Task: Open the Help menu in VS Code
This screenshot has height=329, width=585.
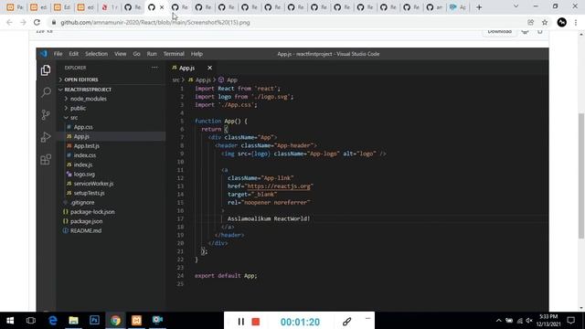Action: click(197, 54)
